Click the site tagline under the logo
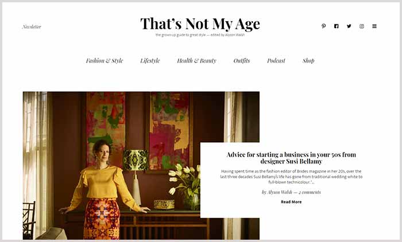This screenshot has height=242, width=402. (x=200, y=35)
